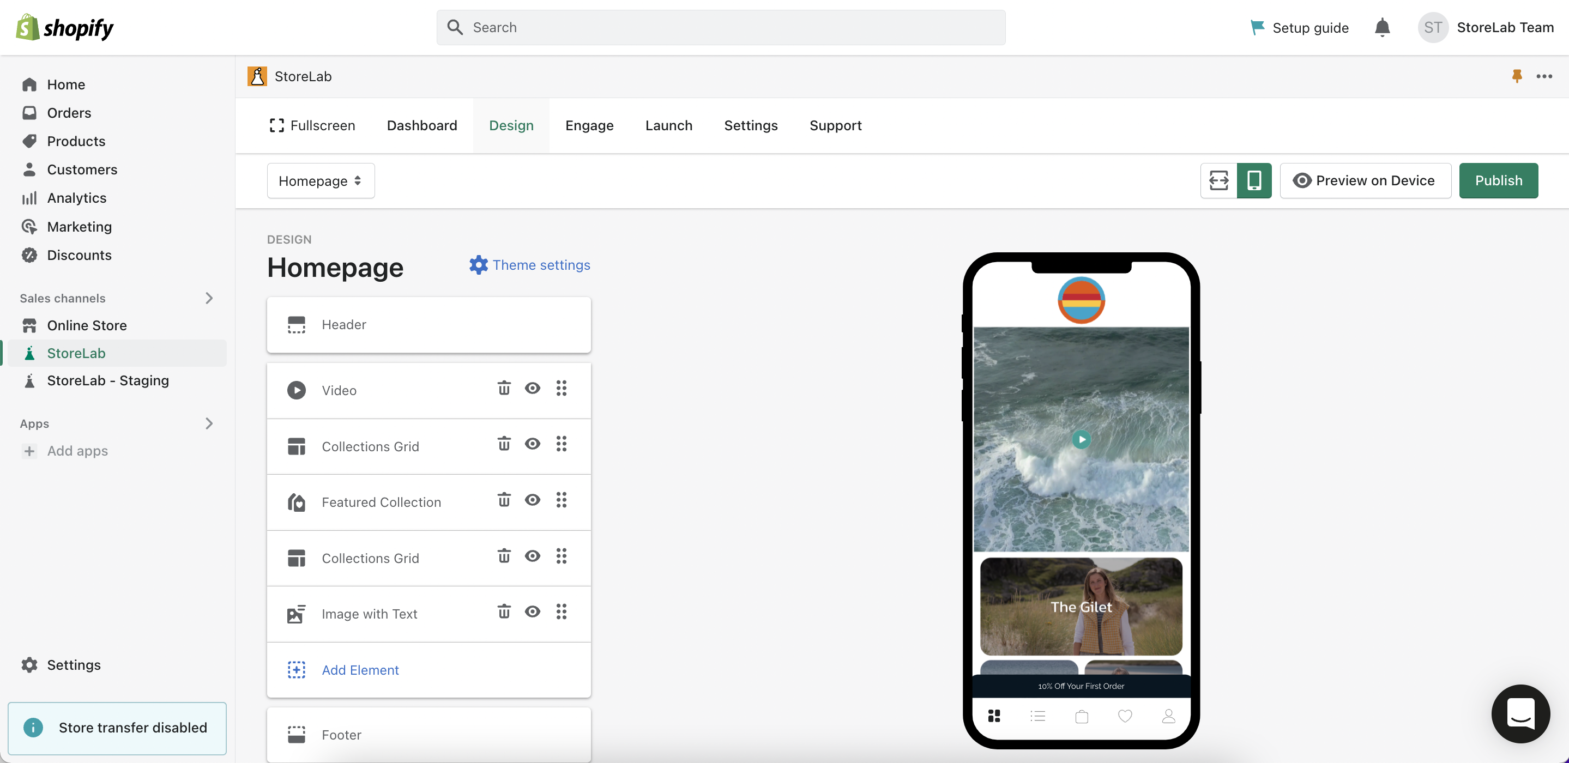1569x763 pixels.
Task: Click the full-width preview toggle icon
Action: 1218,180
